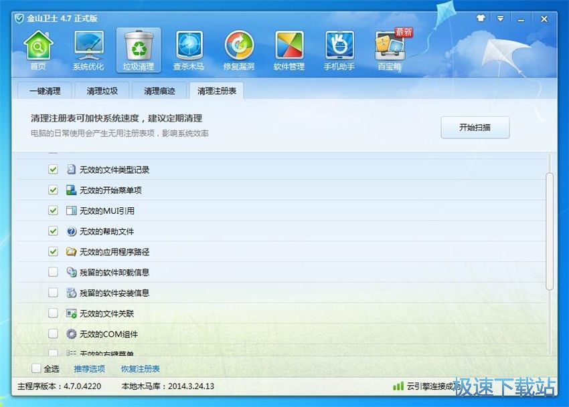569x407 pixels.
Task: Click the skin (shirt) icon in title bar
Action: pyautogui.click(x=481, y=18)
